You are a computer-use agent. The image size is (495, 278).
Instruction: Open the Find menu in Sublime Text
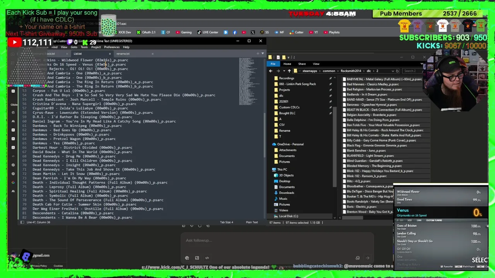[54, 47]
